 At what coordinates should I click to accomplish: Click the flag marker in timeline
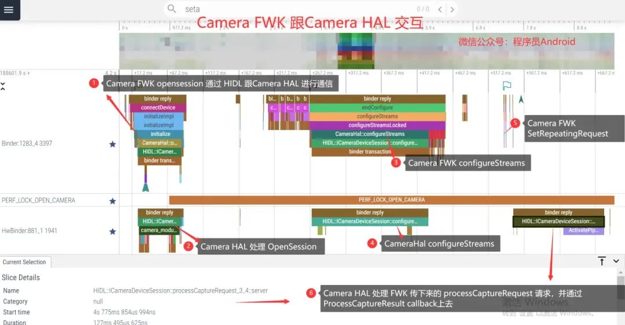tap(506, 85)
